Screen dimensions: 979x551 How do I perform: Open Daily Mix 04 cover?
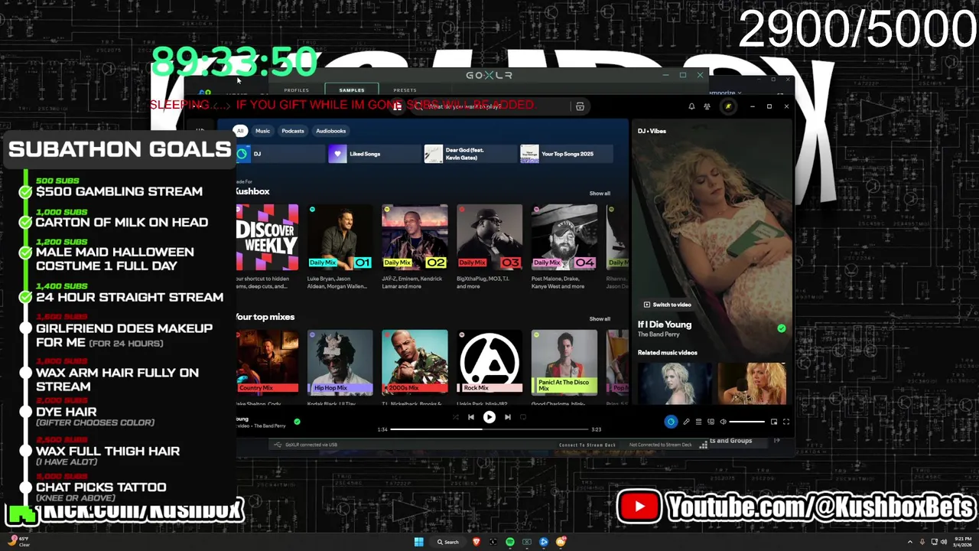click(564, 236)
